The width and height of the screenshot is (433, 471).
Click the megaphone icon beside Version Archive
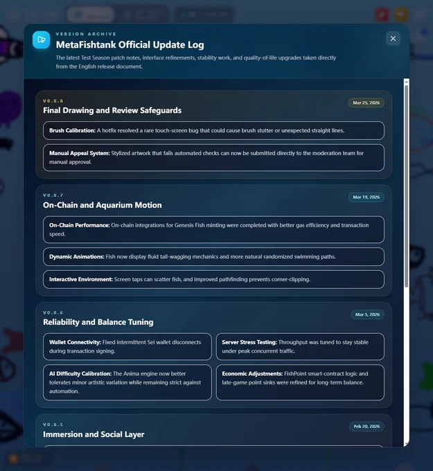pyautogui.click(x=42, y=39)
